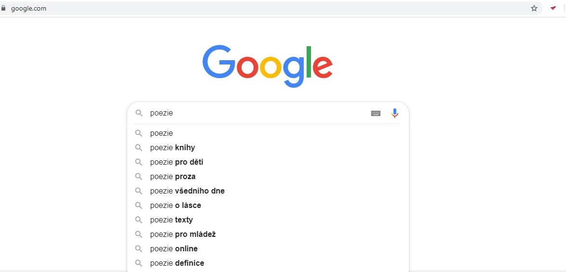Choose the 'poezie o lásce' suggestion
The width and height of the screenshot is (566, 272).
[268, 206]
